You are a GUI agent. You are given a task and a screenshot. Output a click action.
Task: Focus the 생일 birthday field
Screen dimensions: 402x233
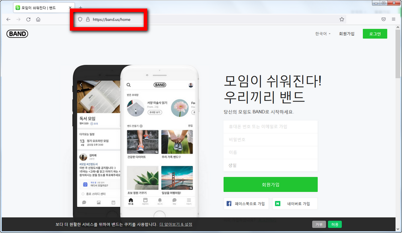(270, 165)
